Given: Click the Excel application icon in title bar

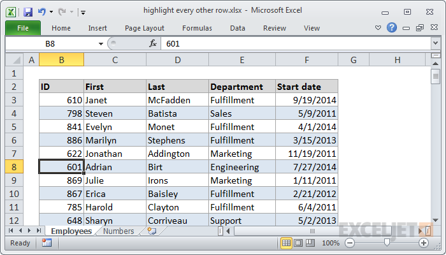Looking at the screenshot, I should click(11, 12).
